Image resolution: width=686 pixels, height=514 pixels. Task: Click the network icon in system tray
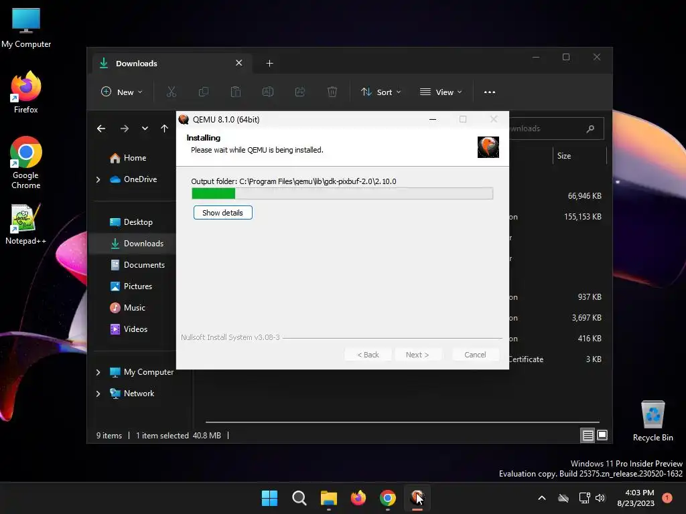click(x=584, y=498)
